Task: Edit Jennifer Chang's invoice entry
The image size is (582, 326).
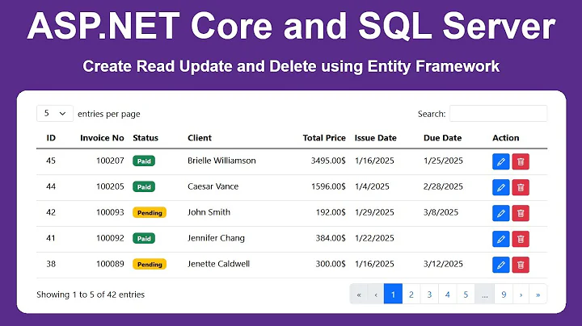Action: coord(500,239)
